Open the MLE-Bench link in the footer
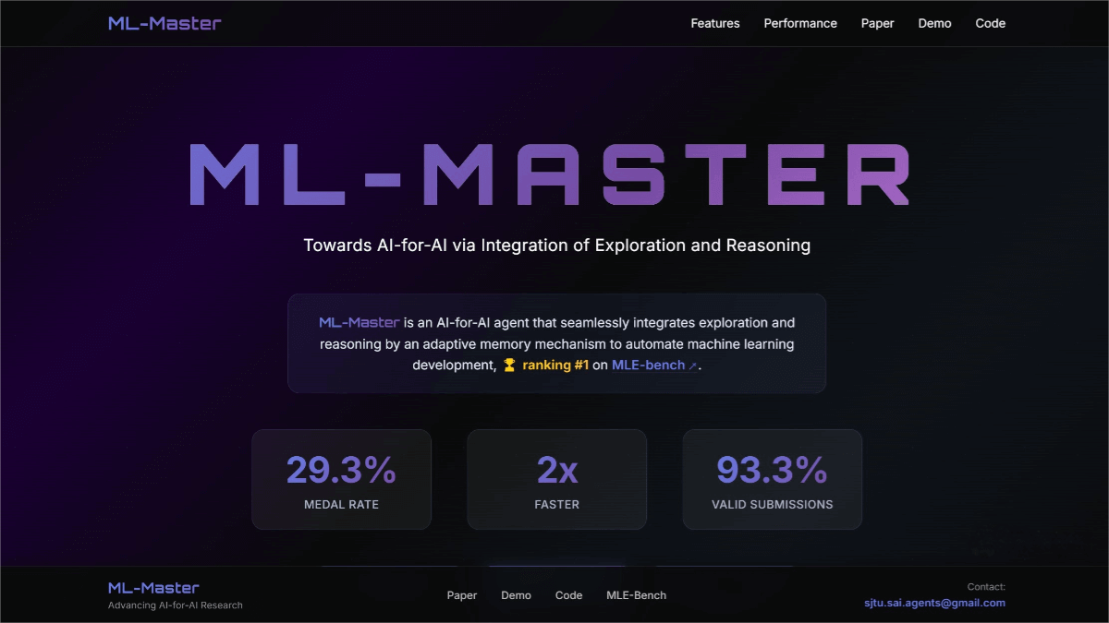Image resolution: width=1109 pixels, height=623 pixels. (636, 595)
